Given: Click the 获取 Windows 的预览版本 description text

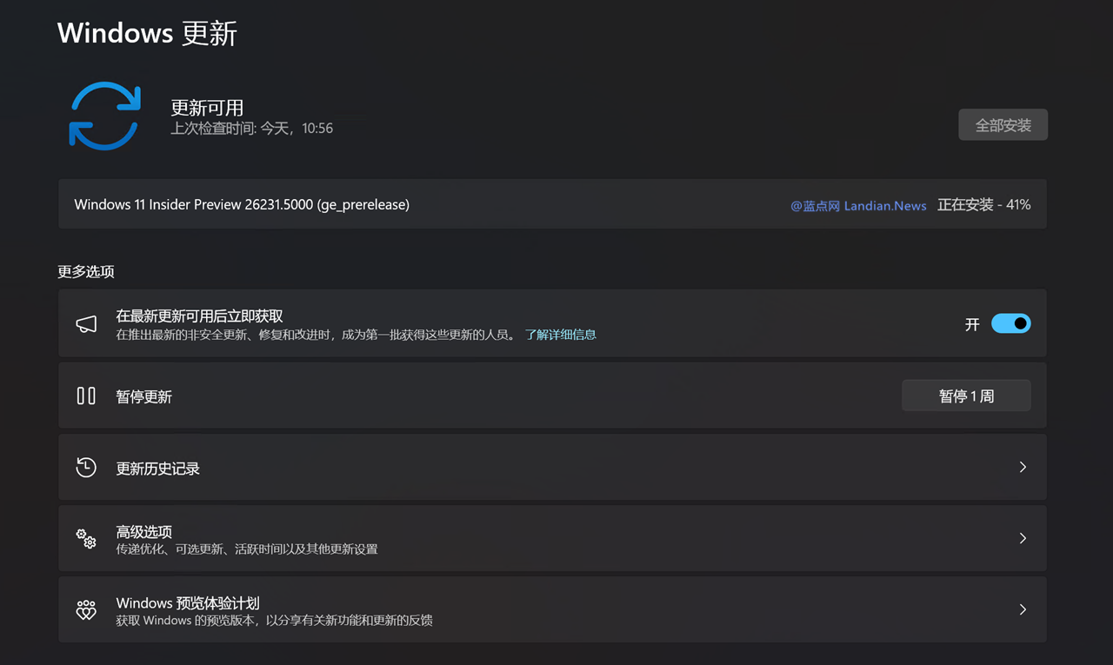Looking at the screenshot, I should [275, 621].
